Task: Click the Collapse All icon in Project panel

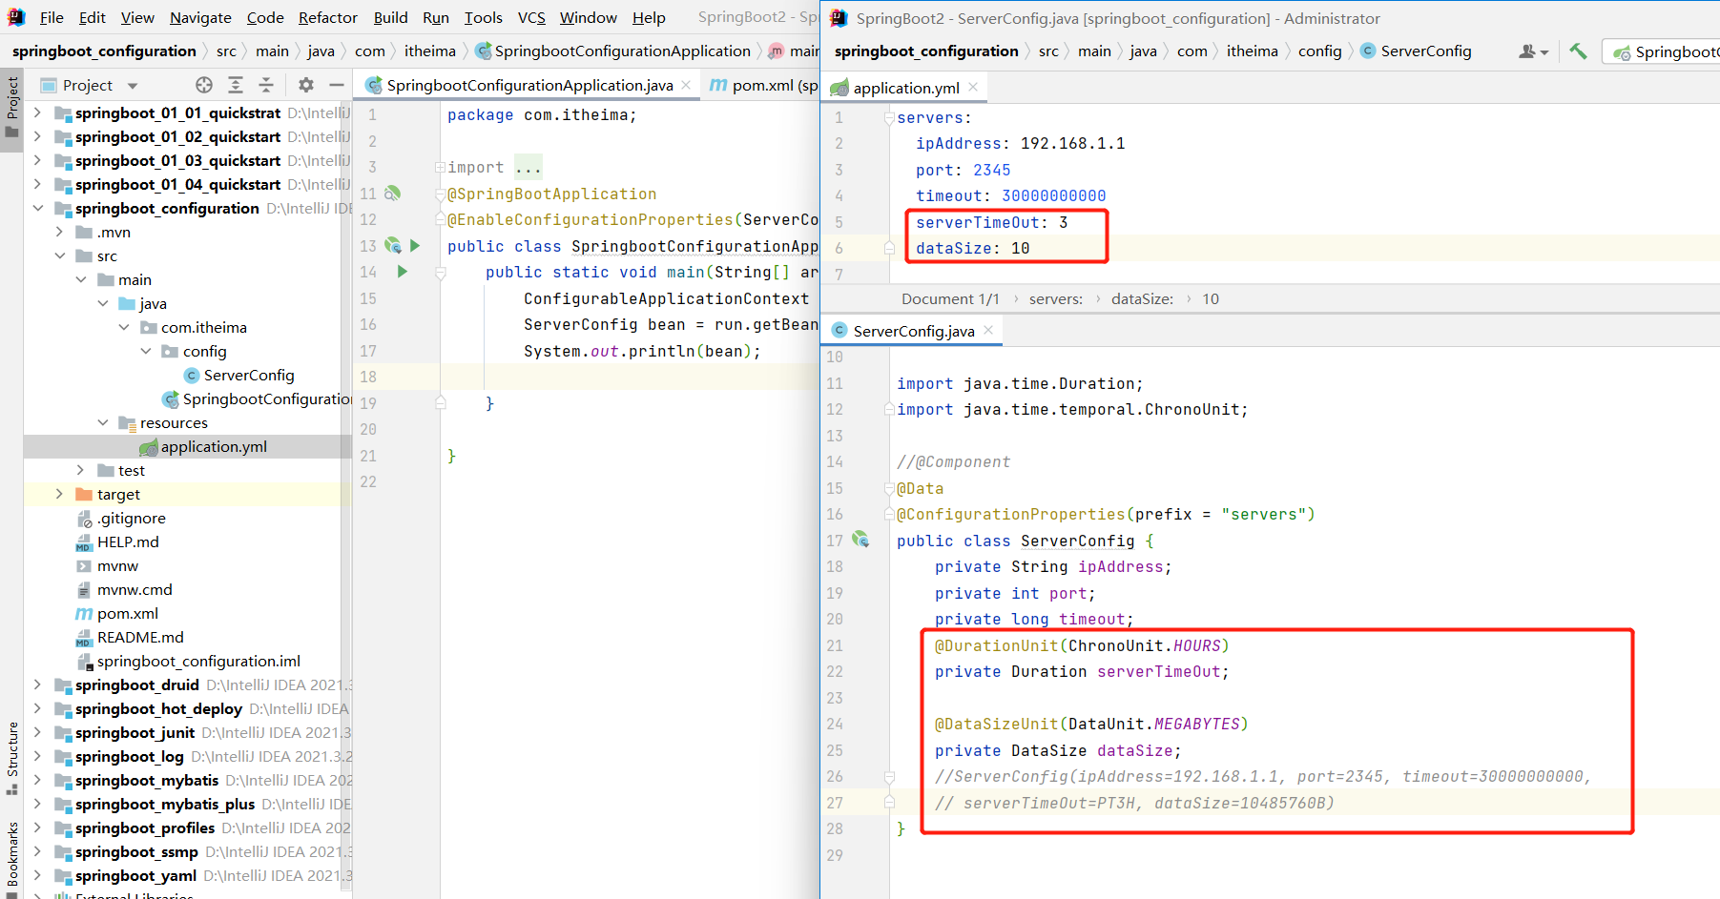Action: 266,85
